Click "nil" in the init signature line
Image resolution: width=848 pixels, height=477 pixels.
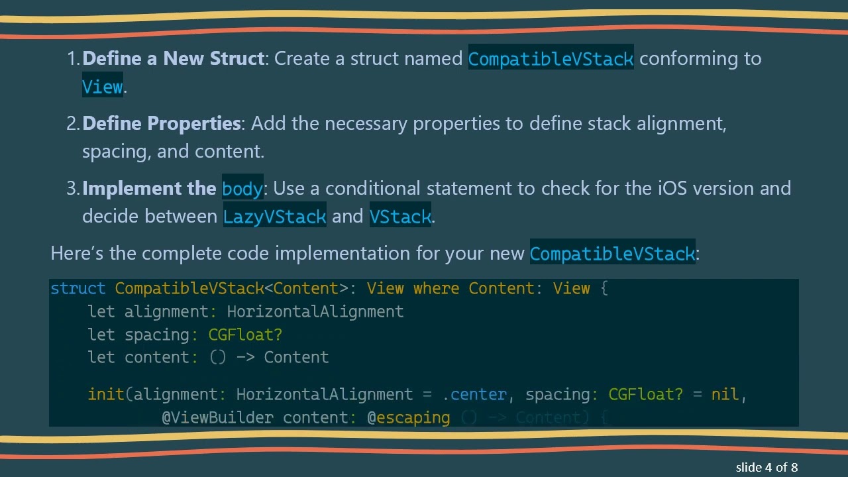725,394
